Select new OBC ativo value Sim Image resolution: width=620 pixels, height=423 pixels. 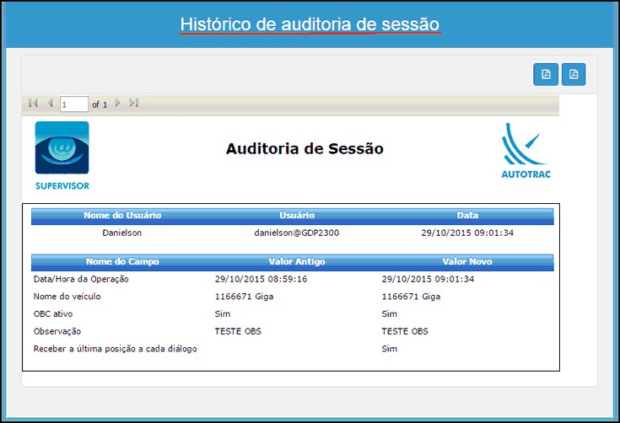pyautogui.click(x=389, y=313)
